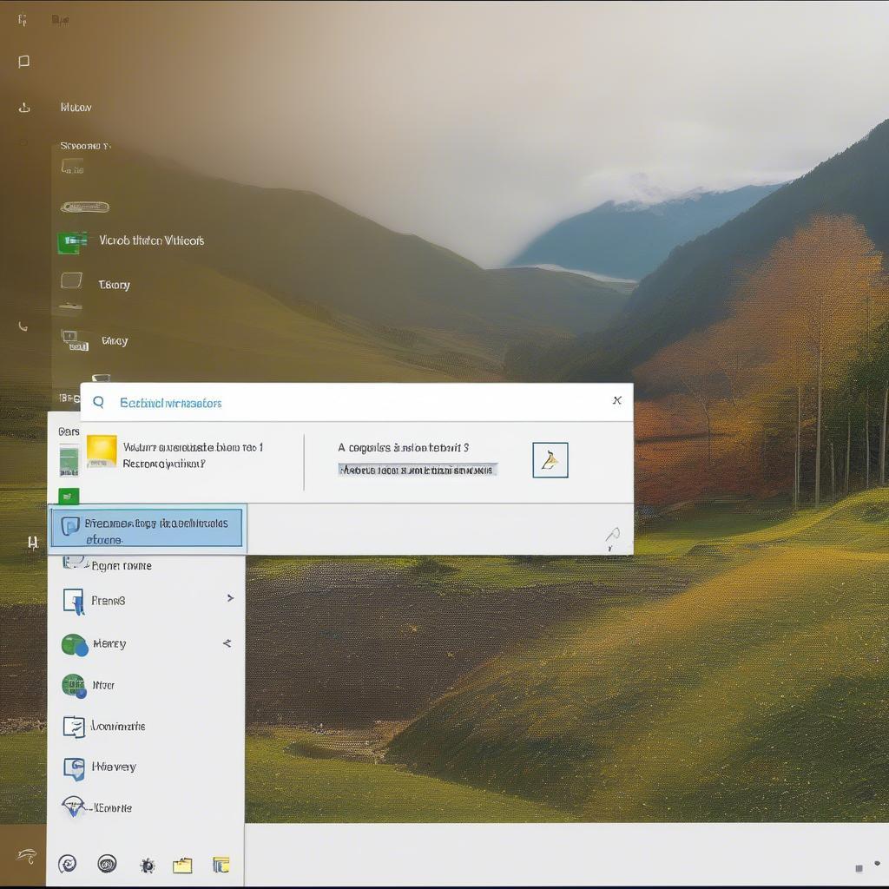Viewport: 889px width, 889px height.
Task: Click the green round icon beside Inver
Action: point(74,686)
